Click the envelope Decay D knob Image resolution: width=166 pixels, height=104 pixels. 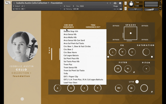(x=71, y=88)
